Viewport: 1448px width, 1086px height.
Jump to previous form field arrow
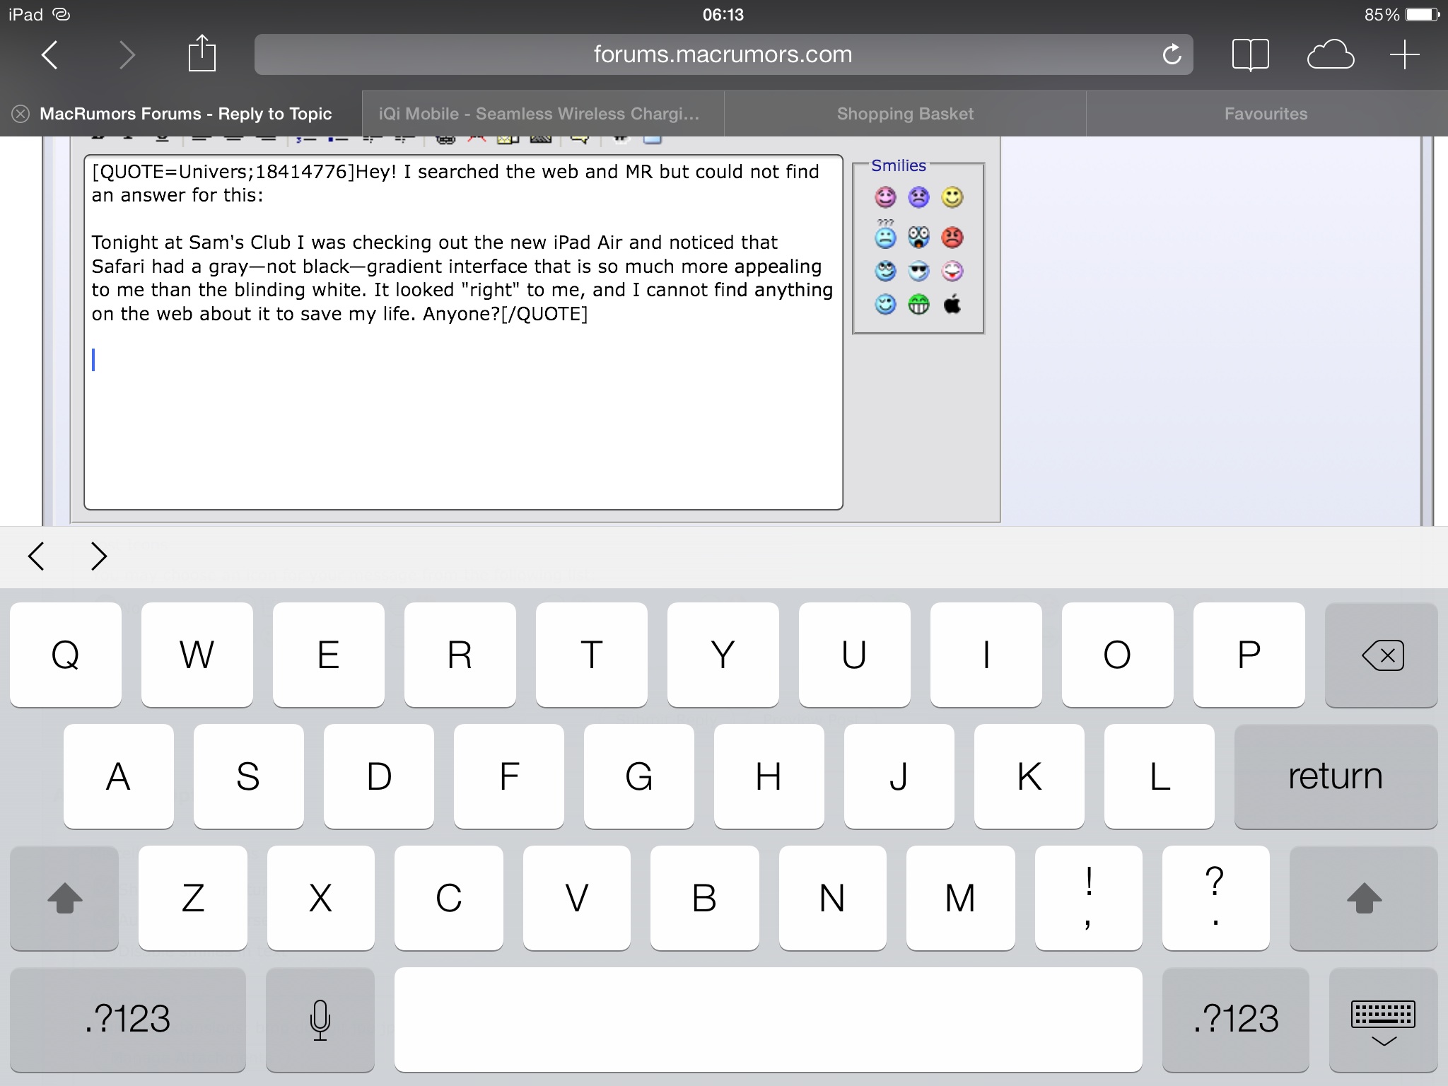[x=37, y=556]
